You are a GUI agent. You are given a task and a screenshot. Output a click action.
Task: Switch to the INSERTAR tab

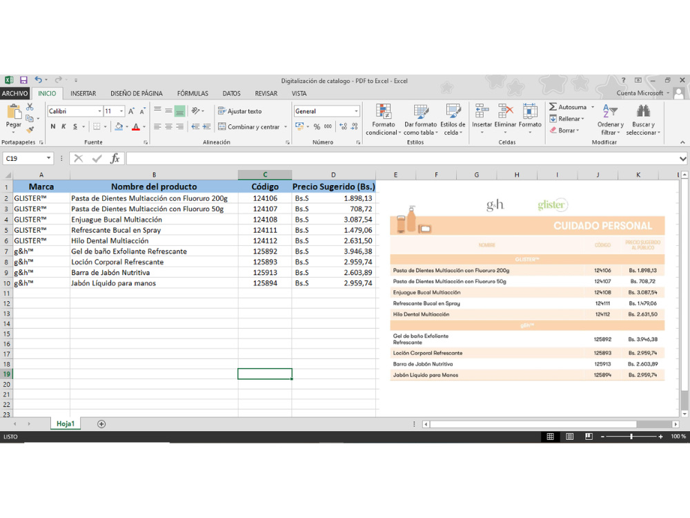tap(83, 93)
